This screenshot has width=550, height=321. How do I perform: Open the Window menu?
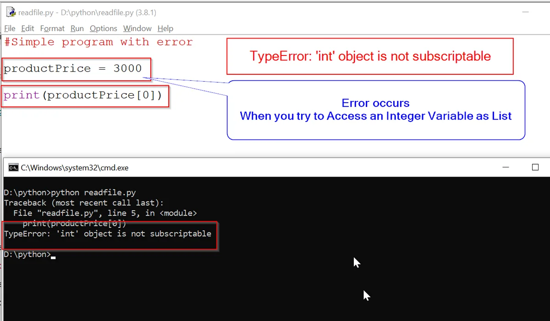137,28
